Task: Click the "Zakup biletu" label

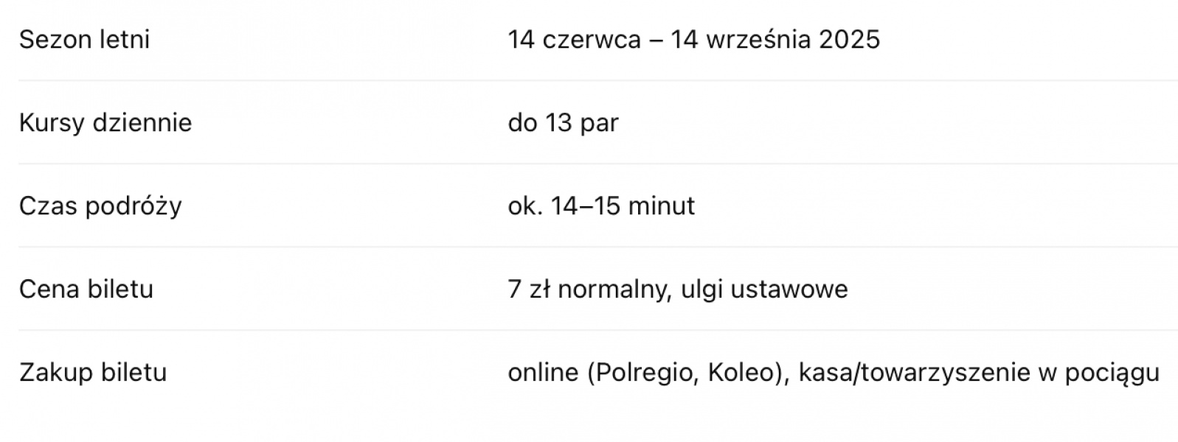Action: [93, 373]
